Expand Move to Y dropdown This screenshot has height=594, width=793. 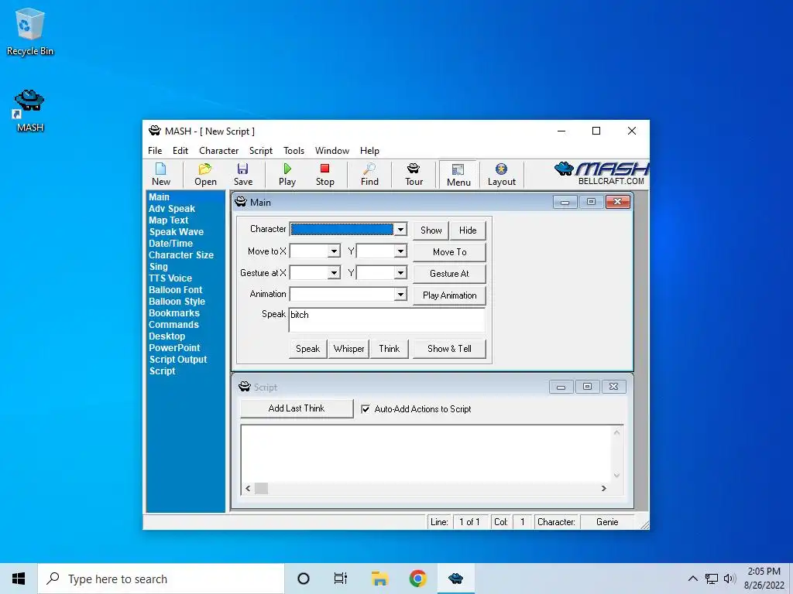point(400,251)
